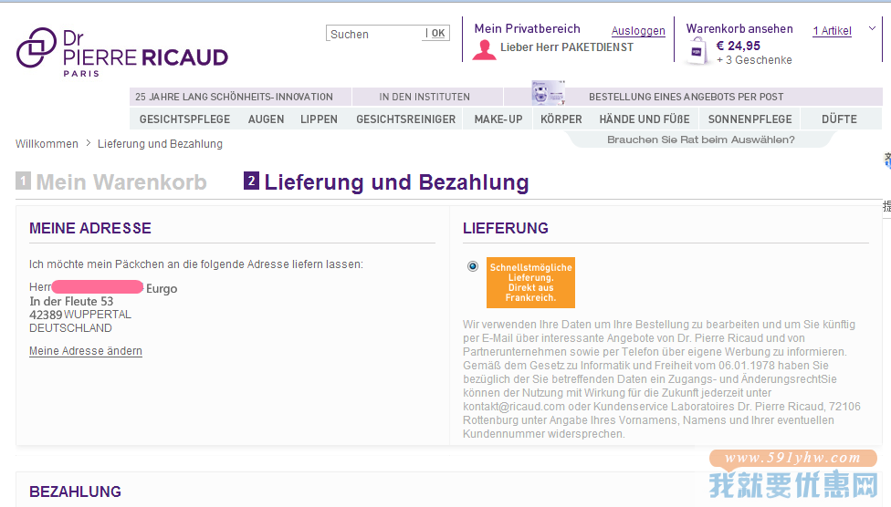Click the 42389 WUPPERTAL line
The width and height of the screenshot is (891, 507).
click(x=80, y=315)
